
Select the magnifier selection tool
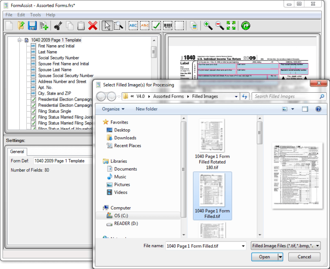pyautogui.click(x=119, y=26)
